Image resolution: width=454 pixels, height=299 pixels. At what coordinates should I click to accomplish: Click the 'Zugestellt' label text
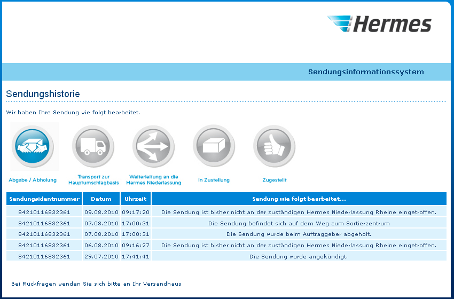click(x=275, y=180)
